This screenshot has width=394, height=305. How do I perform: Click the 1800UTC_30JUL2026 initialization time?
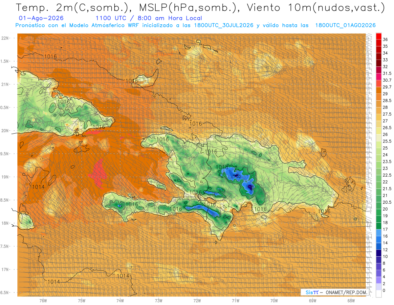tap(224, 25)
